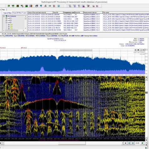The image size is (149, 149).
Task: Click the last pink chart icon on the toolbar
Action: 97,6
